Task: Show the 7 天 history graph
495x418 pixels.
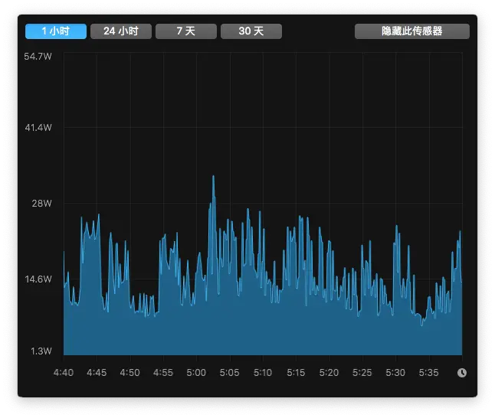Action: click(x=185, y=31)
